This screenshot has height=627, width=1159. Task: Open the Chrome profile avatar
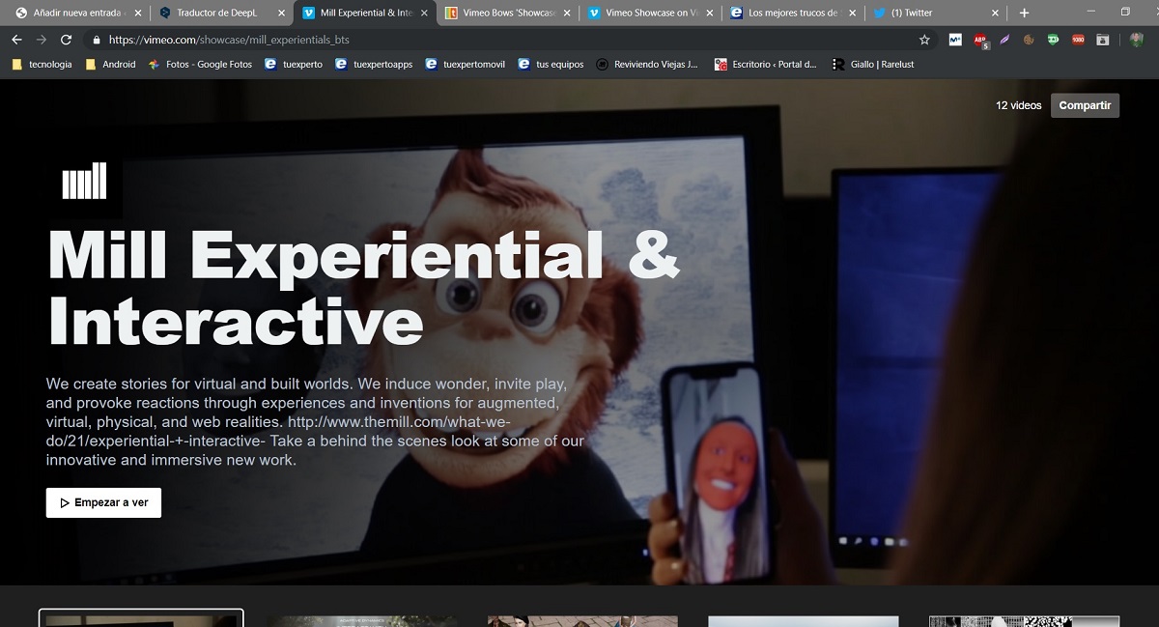(x=1137, y=40)
